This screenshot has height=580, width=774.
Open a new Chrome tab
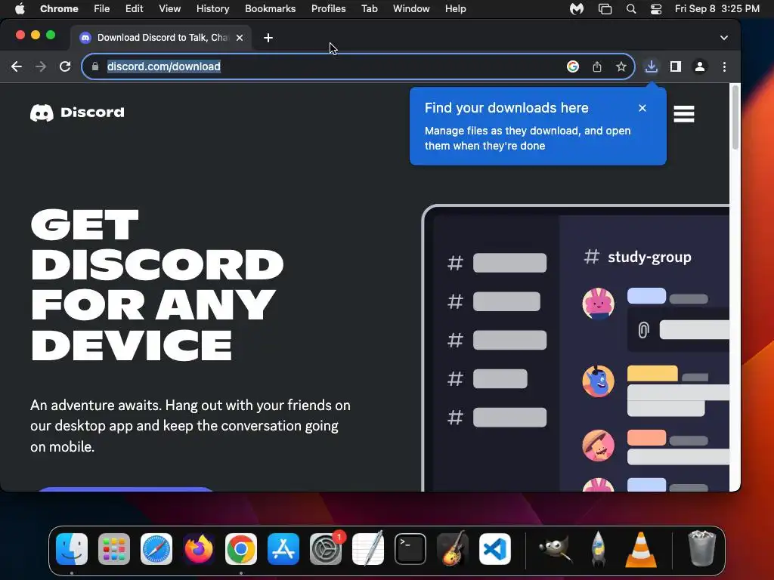(268, 38)
